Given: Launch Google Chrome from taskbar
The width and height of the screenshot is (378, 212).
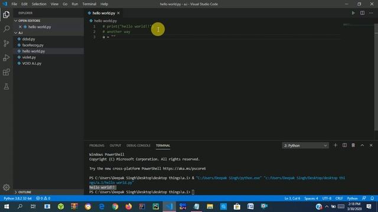Looking at the screenshot, I should coord(115,207).
